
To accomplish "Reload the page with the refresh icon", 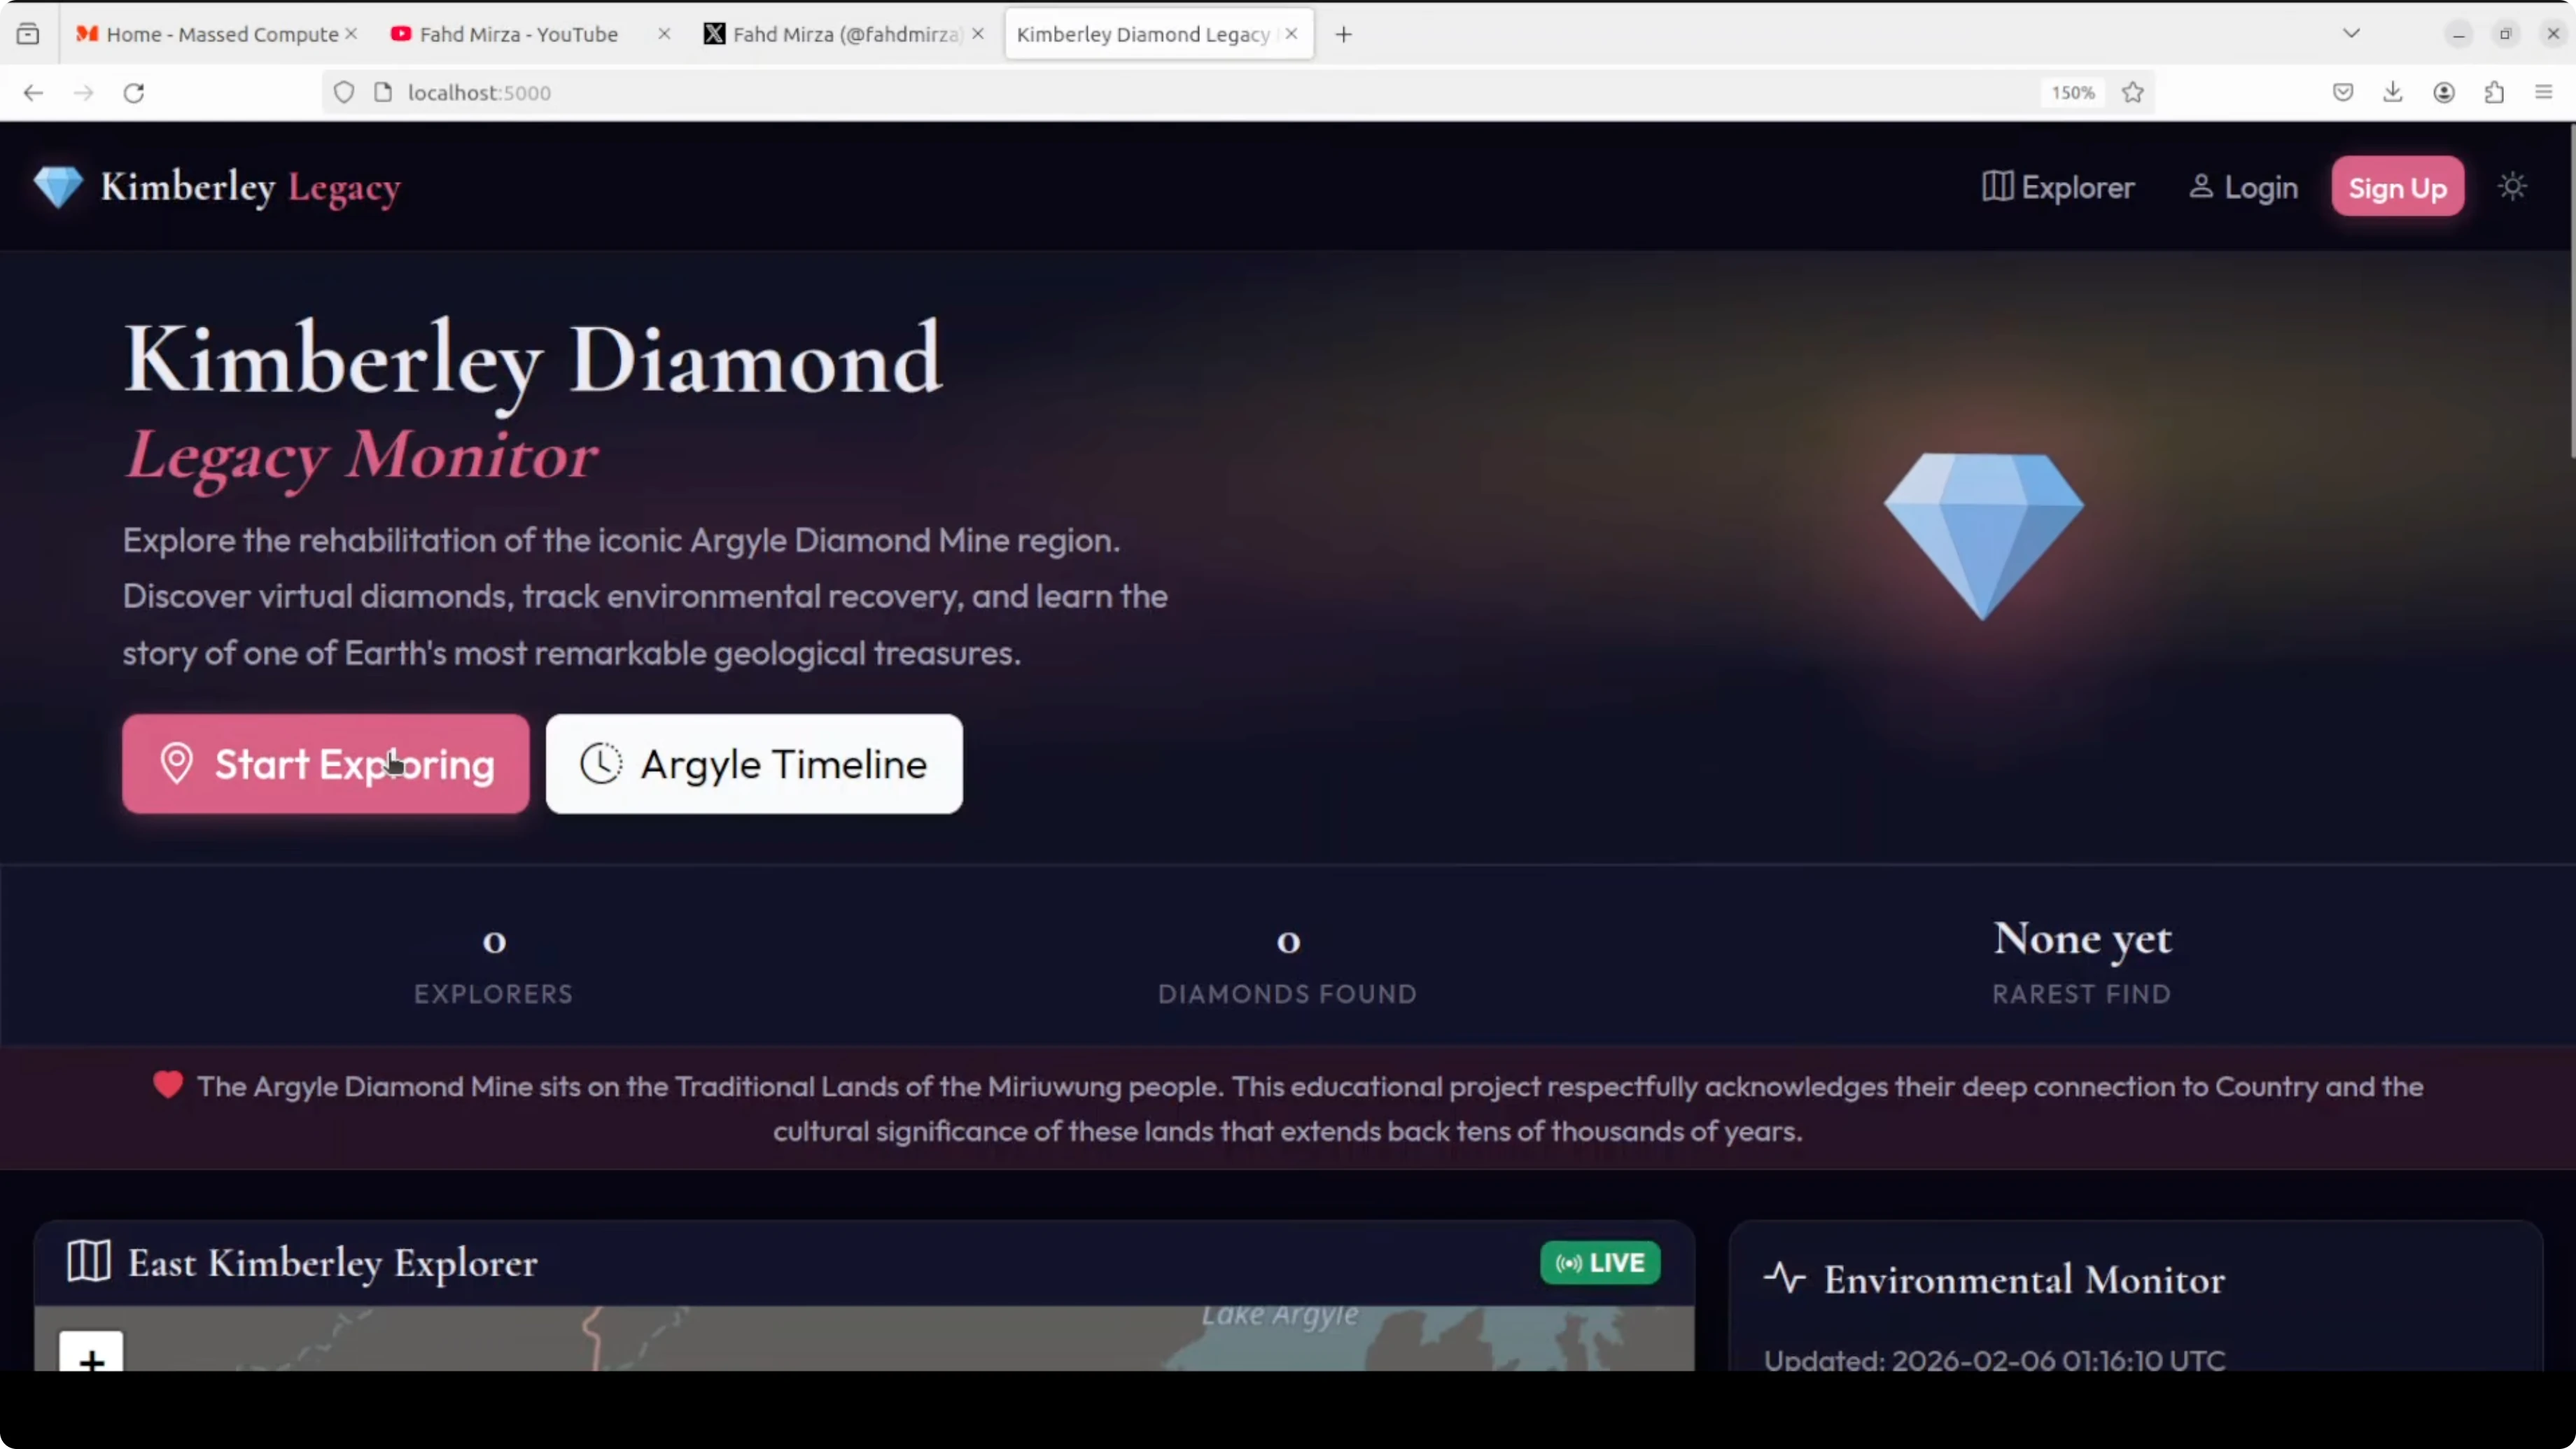I will [x=134, y=92].
